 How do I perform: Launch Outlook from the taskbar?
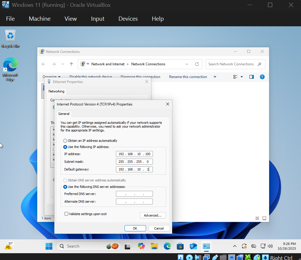(193, 246)
